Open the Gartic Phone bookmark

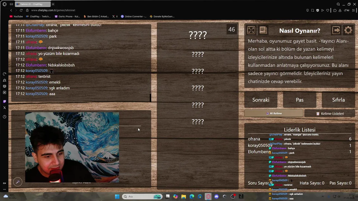[67, 16]
